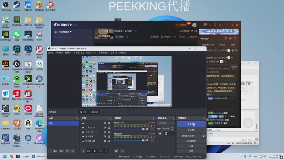The width and height of the screenshot is (284, 160).
Task: Pop out the Scenes dock icon
Action: click(x=77, y=118)
